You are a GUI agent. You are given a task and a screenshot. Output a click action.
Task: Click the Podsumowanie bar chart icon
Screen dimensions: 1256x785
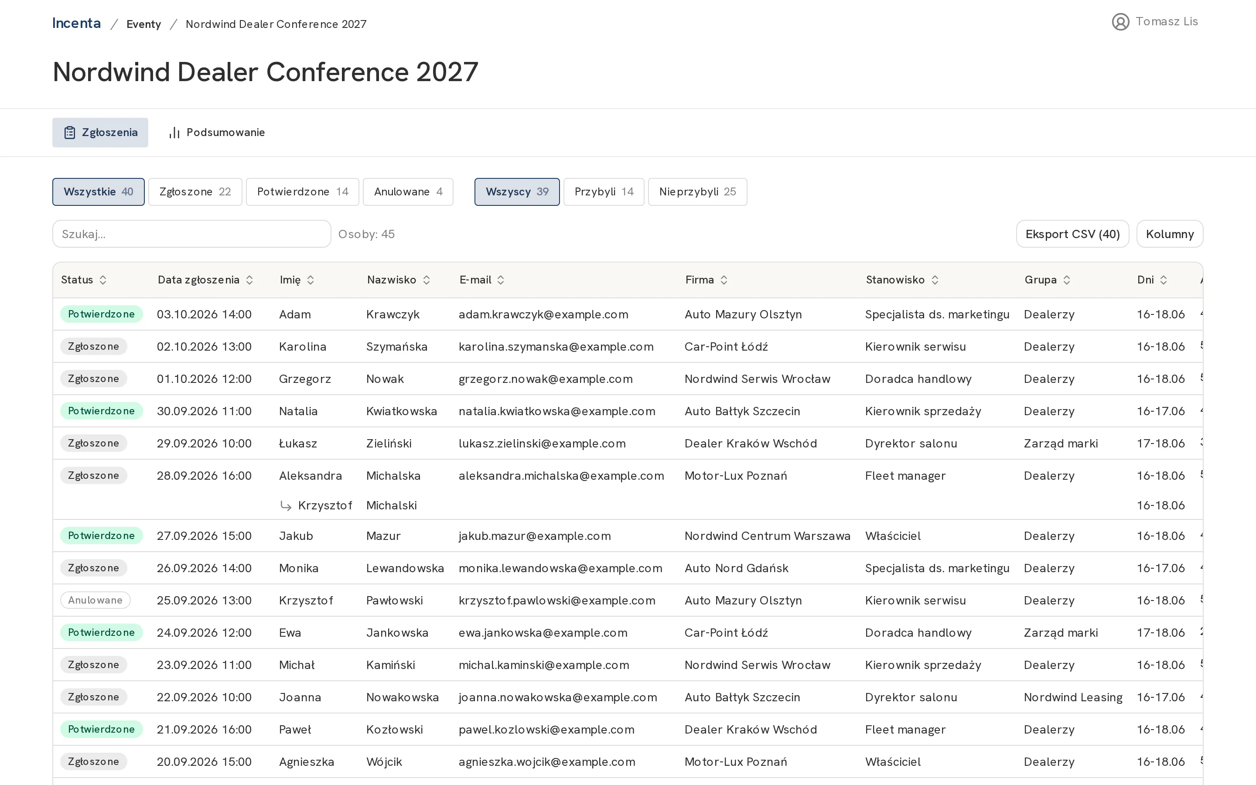174,133
